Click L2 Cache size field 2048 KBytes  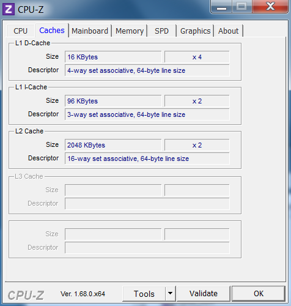click(113, 145)
